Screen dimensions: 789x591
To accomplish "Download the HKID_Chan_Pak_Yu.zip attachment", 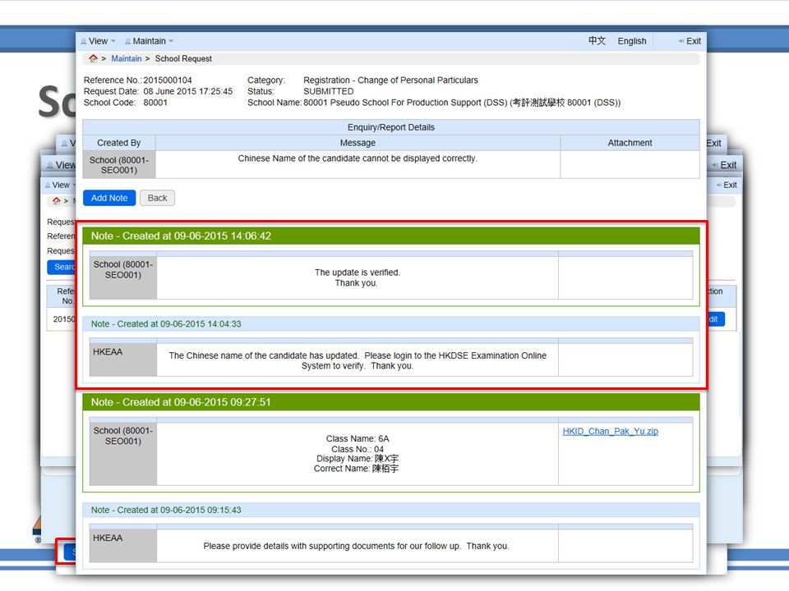I will click(610, 431).
